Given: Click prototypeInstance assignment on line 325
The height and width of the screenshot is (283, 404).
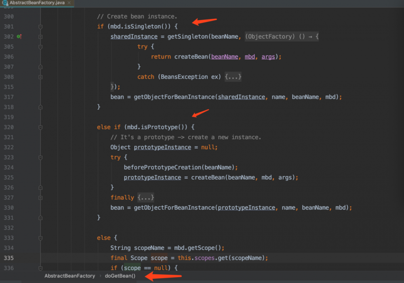Looking at the screenshot, I should click(152, 177).
